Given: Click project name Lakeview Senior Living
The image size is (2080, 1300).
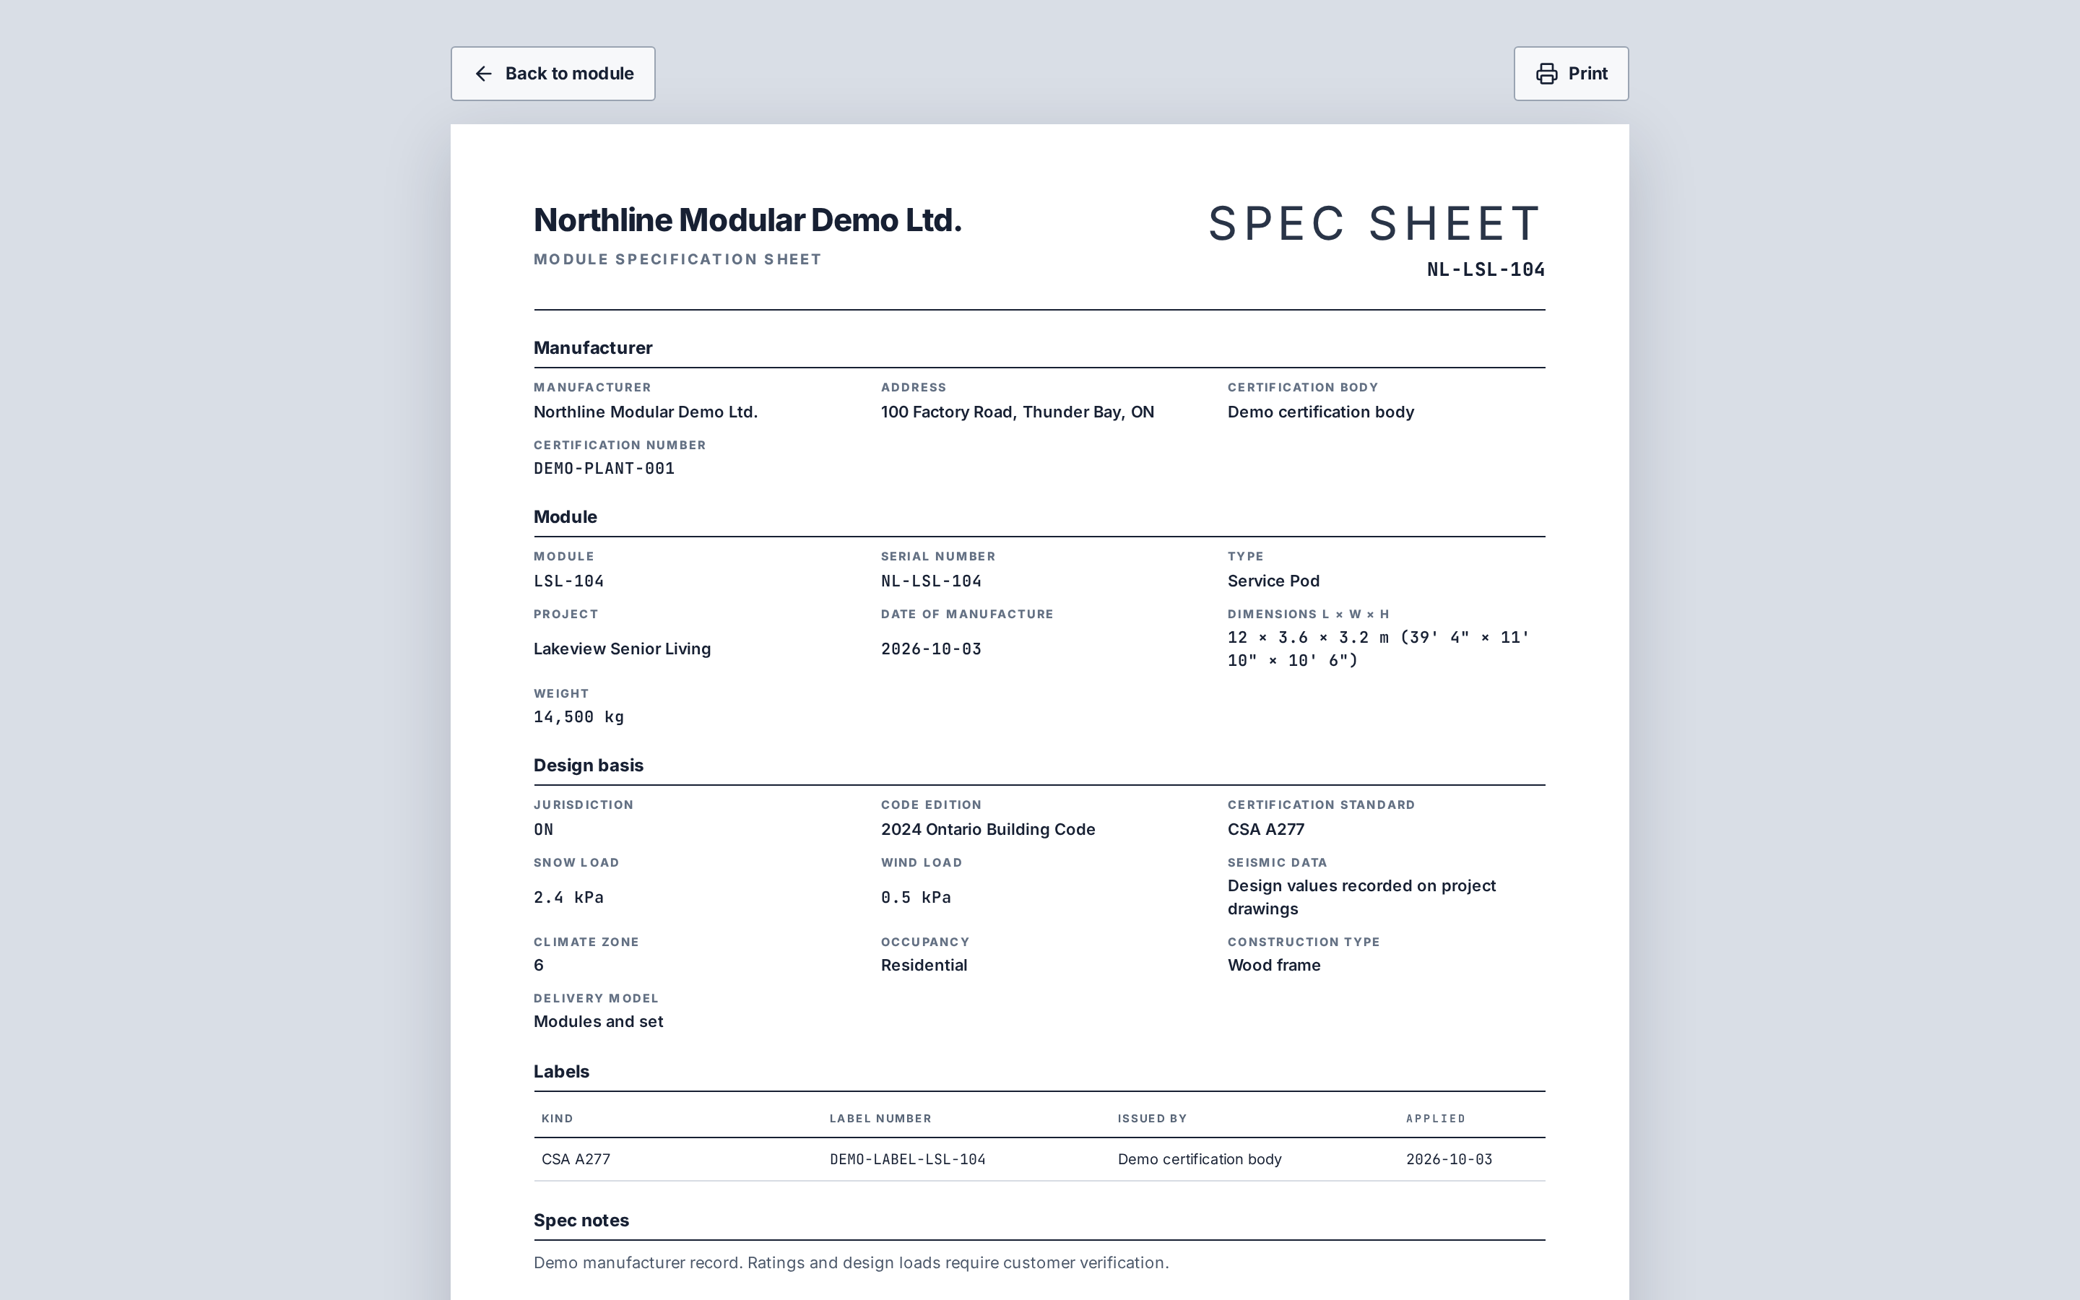Looking at the screenshot, I should click(x=623, y=649).
